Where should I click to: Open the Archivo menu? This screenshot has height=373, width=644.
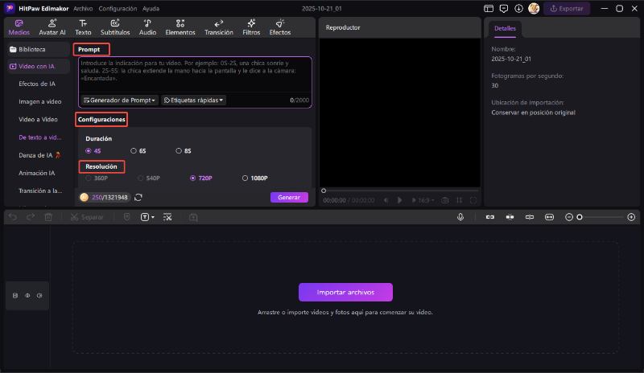coord(82,8)
